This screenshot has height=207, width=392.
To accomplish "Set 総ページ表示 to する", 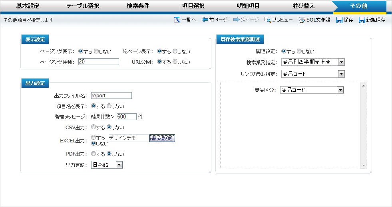I will [159, 51].
